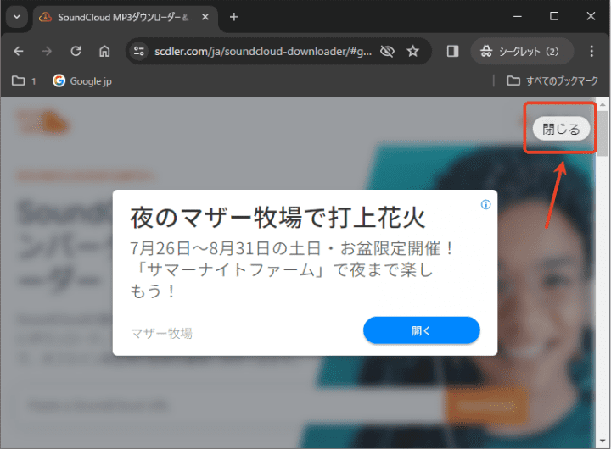Expand the tab search dropdown arrow
The height and width of the screenshot is (449, 611).
pos(17,17)
